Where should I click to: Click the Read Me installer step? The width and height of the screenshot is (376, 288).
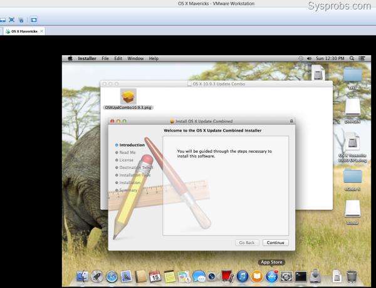(127, 152)
